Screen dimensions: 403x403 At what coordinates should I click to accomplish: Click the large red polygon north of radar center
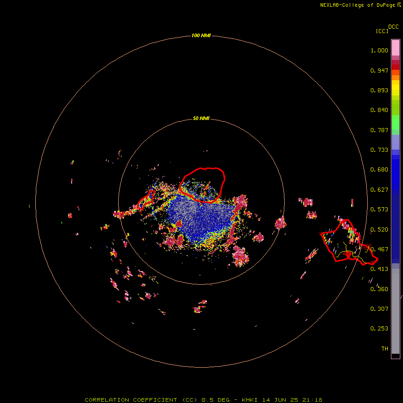(202, 185)
